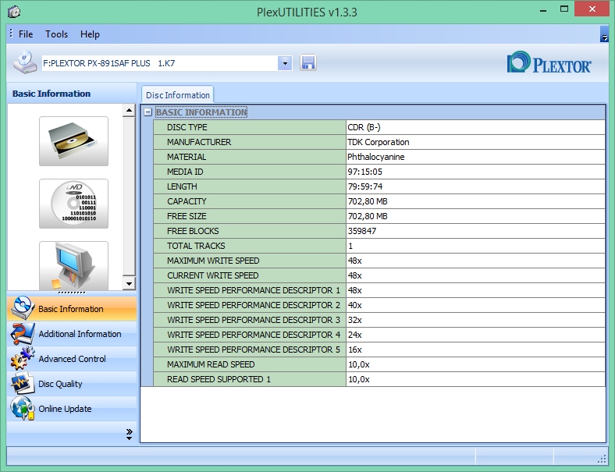Click the drive icon beside drive selector
This screenshot has height=472, width=615.
pyautogui.click(x=25, y=62)
